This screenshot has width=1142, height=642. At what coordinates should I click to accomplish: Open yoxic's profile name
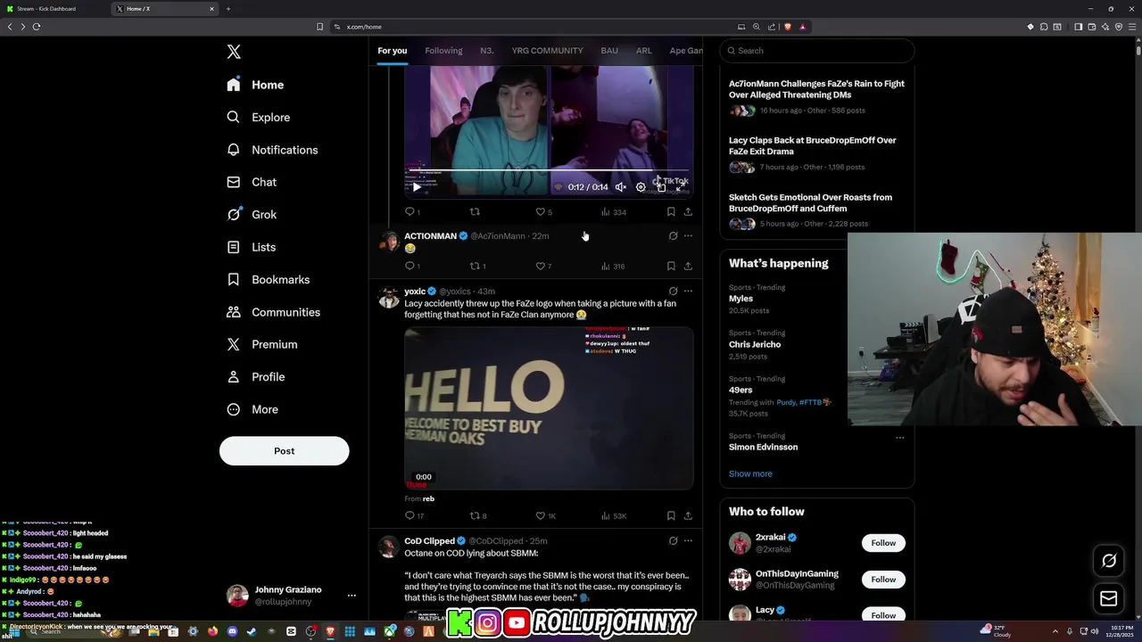(415, 291)
